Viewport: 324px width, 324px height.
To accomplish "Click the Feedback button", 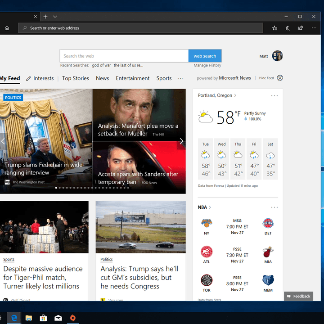I will pos(299,296).
